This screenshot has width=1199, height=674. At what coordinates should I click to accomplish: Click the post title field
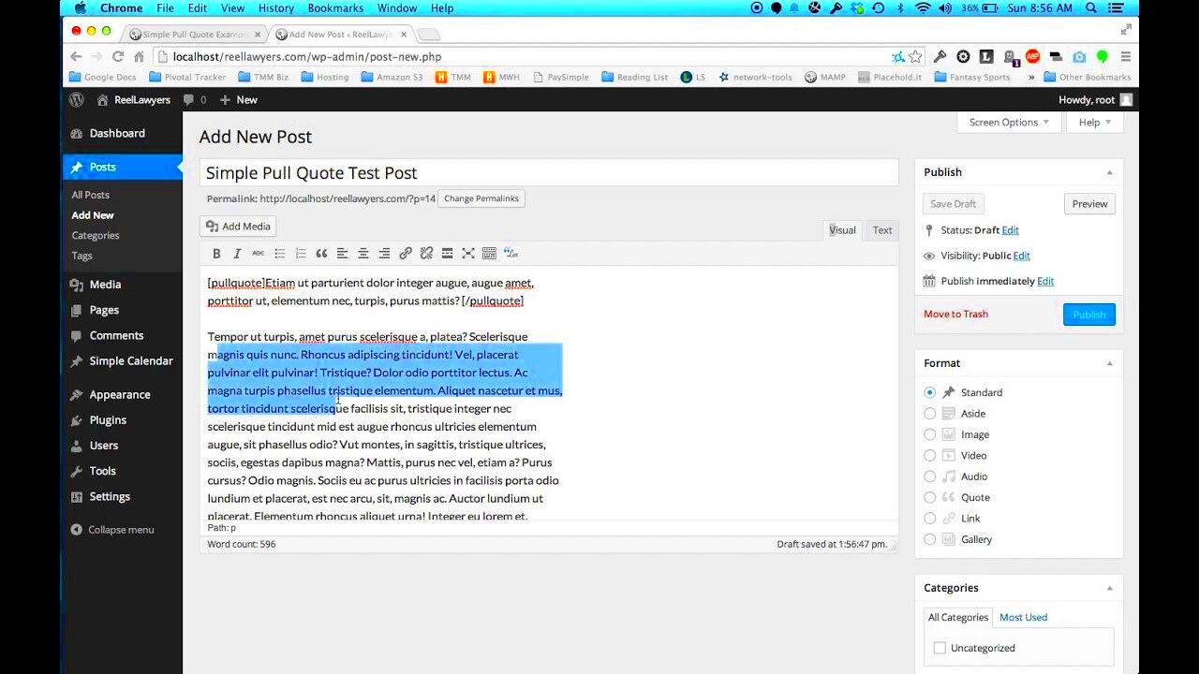(549, 173)
